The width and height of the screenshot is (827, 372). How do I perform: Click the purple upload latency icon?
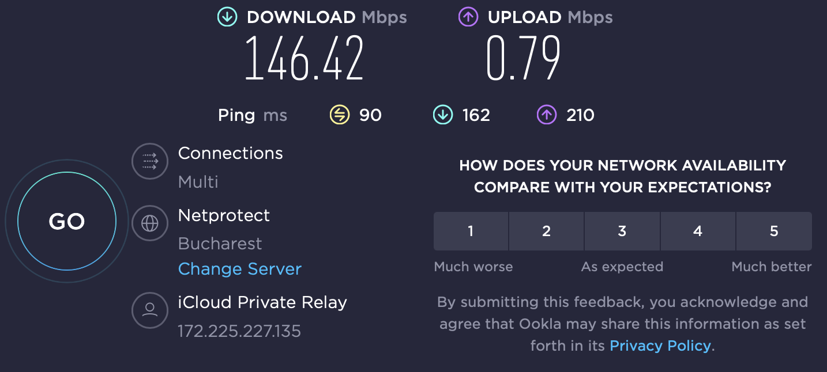pyautogui.click(x=546, y=115)
